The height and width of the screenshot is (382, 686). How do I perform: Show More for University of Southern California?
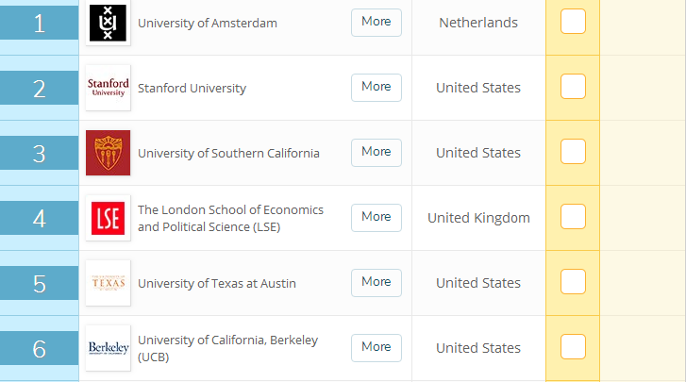point(376,152)
